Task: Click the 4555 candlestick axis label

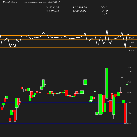Action: coord(129,123)
